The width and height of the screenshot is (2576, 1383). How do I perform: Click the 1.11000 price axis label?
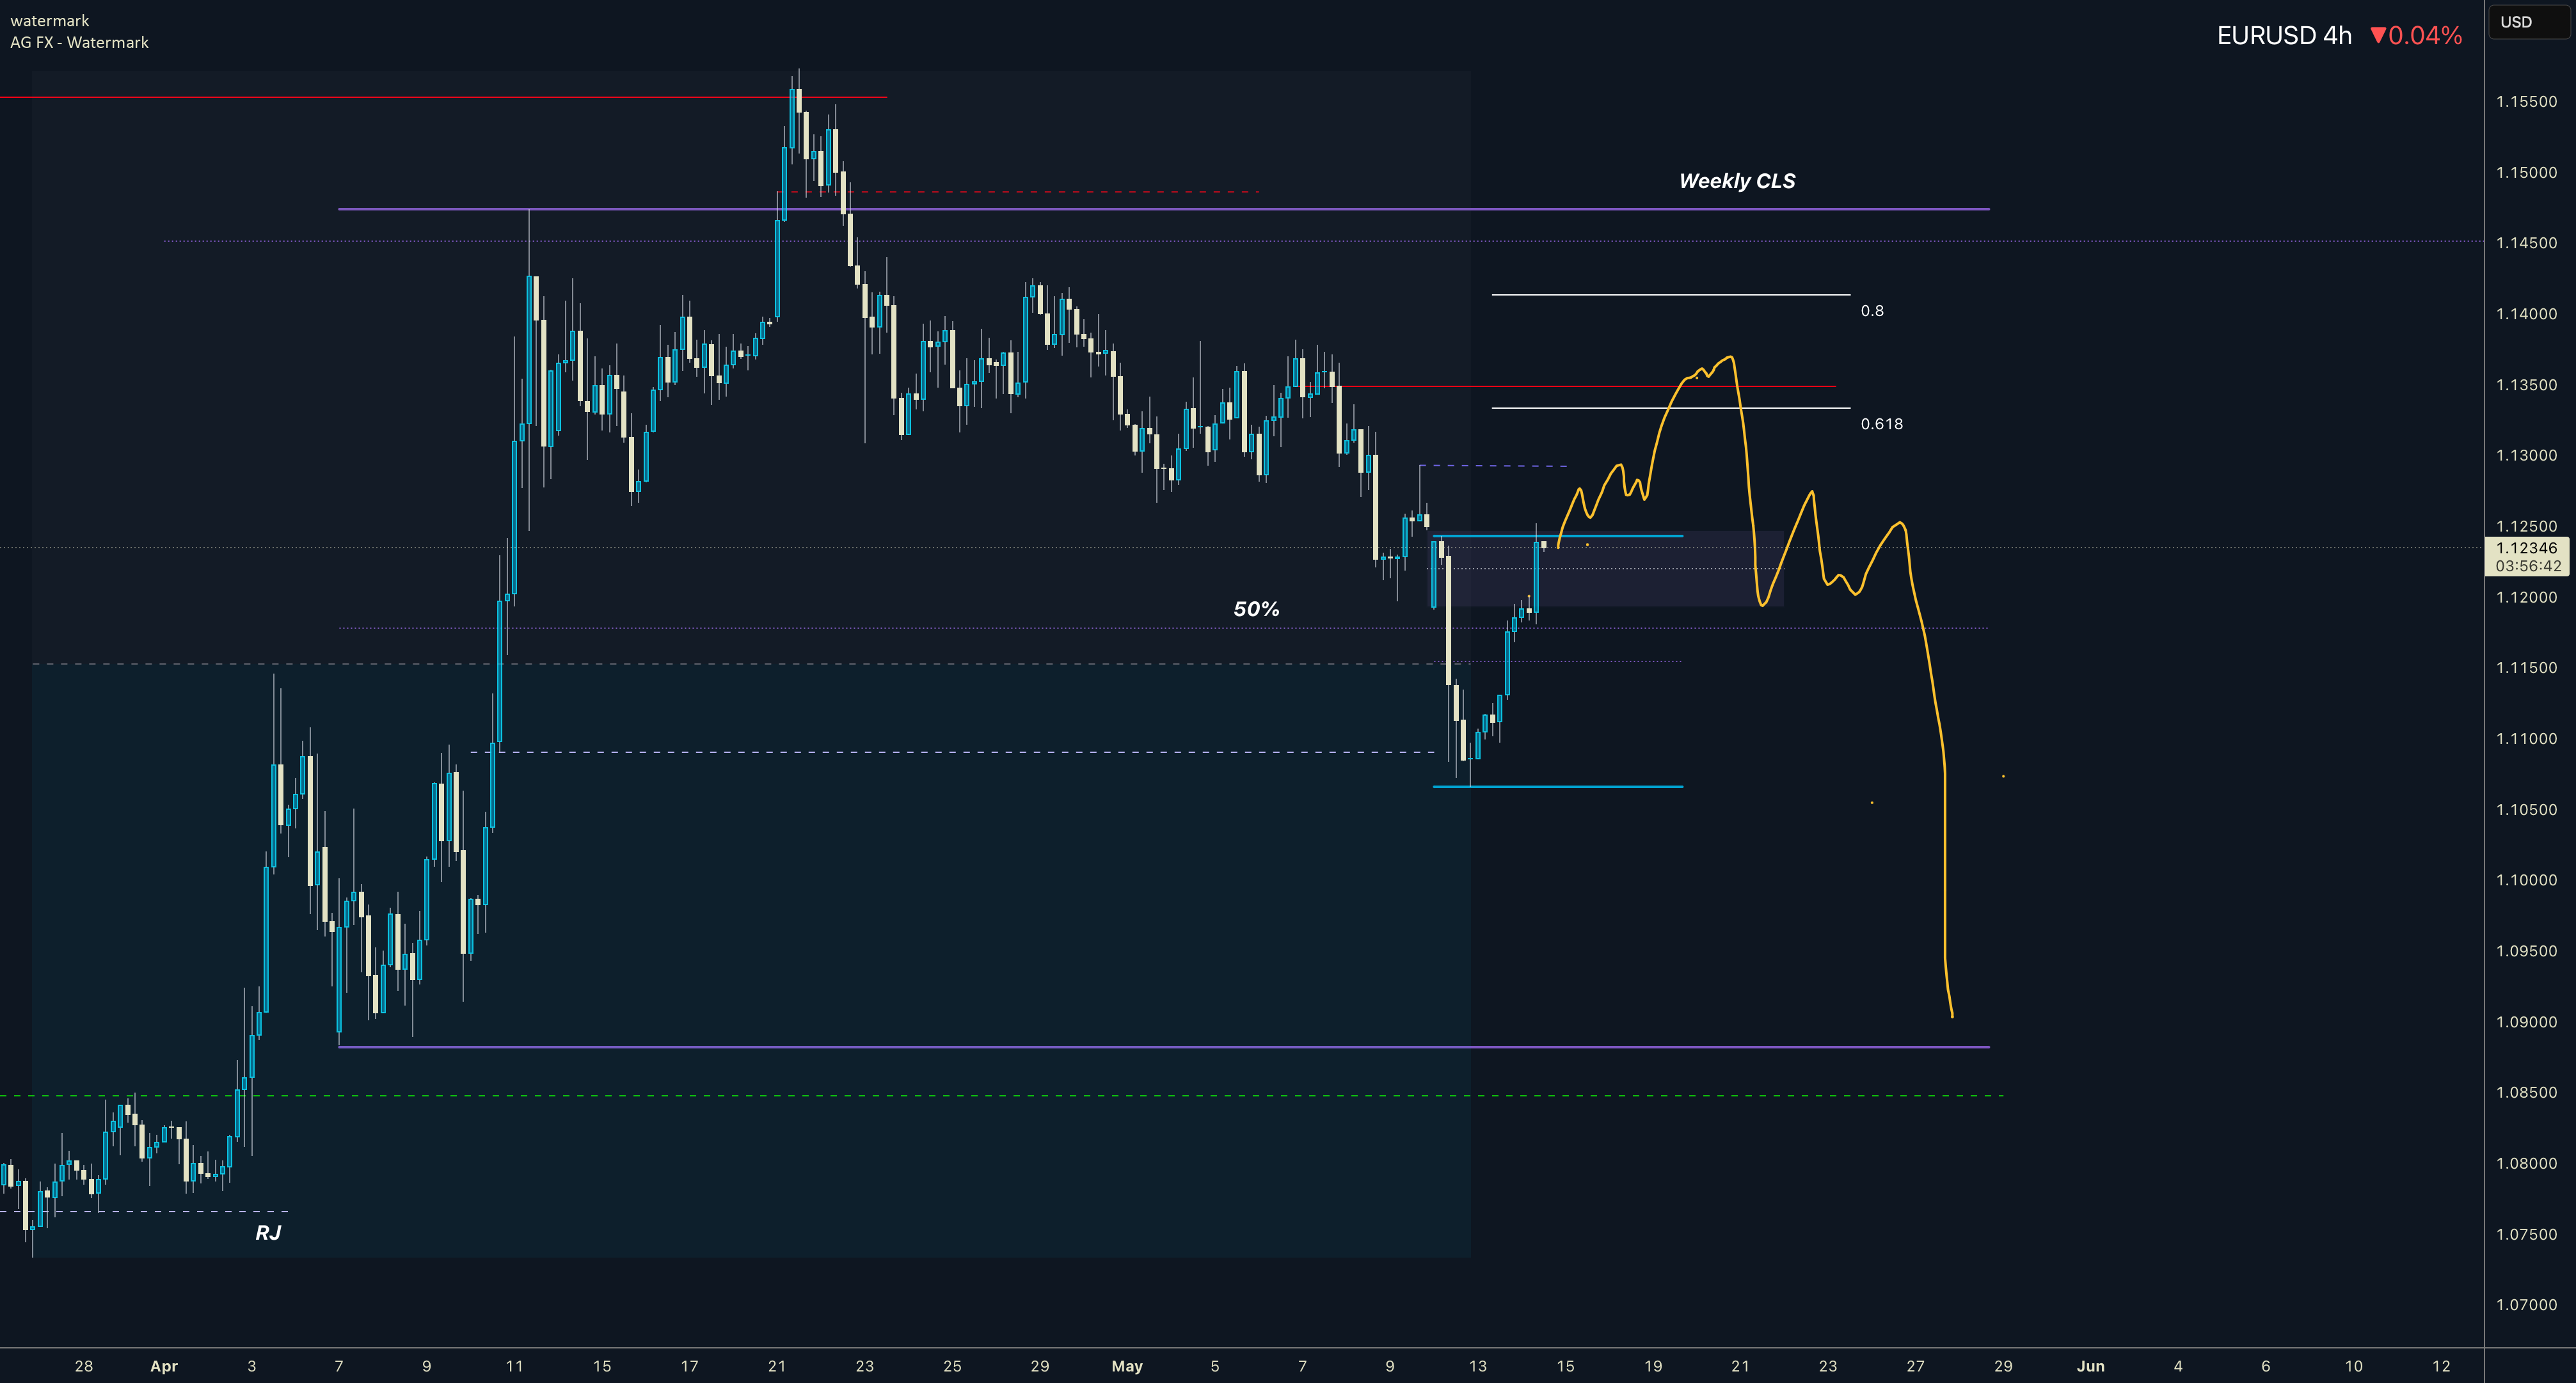[2526, 739]
